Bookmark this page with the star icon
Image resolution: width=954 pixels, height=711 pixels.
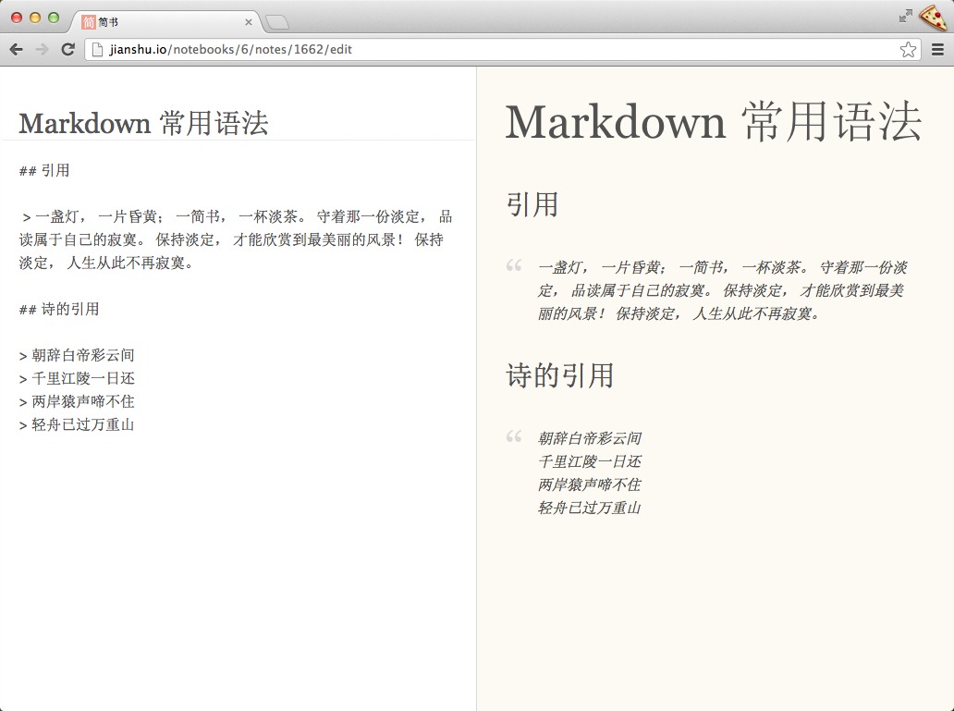coord(908,50)
